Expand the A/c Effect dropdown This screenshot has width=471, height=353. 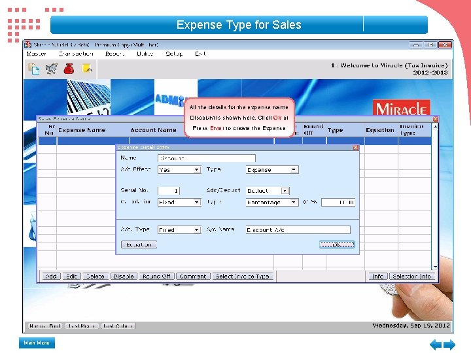(196, 170)
